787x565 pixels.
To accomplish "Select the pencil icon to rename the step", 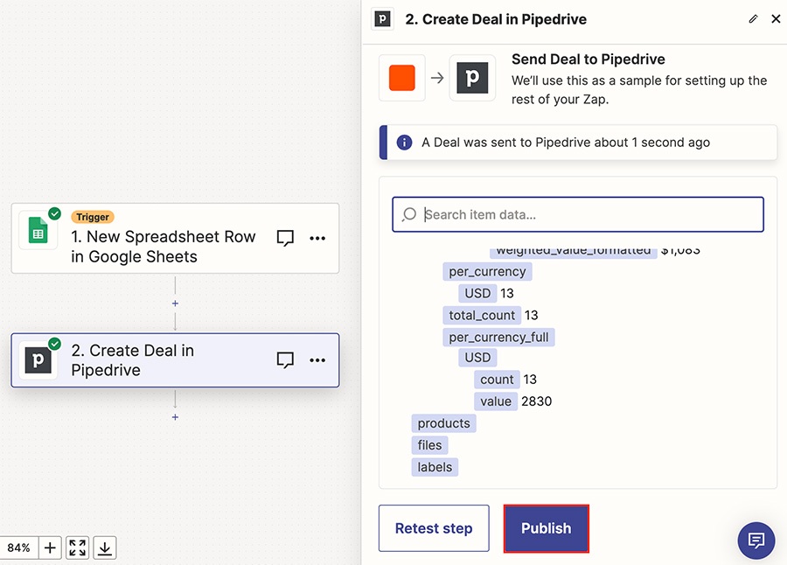I will tap(753, 18).
